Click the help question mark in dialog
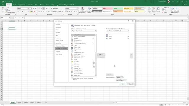Viewport: 189px width, 106px height. pos(128,21)
